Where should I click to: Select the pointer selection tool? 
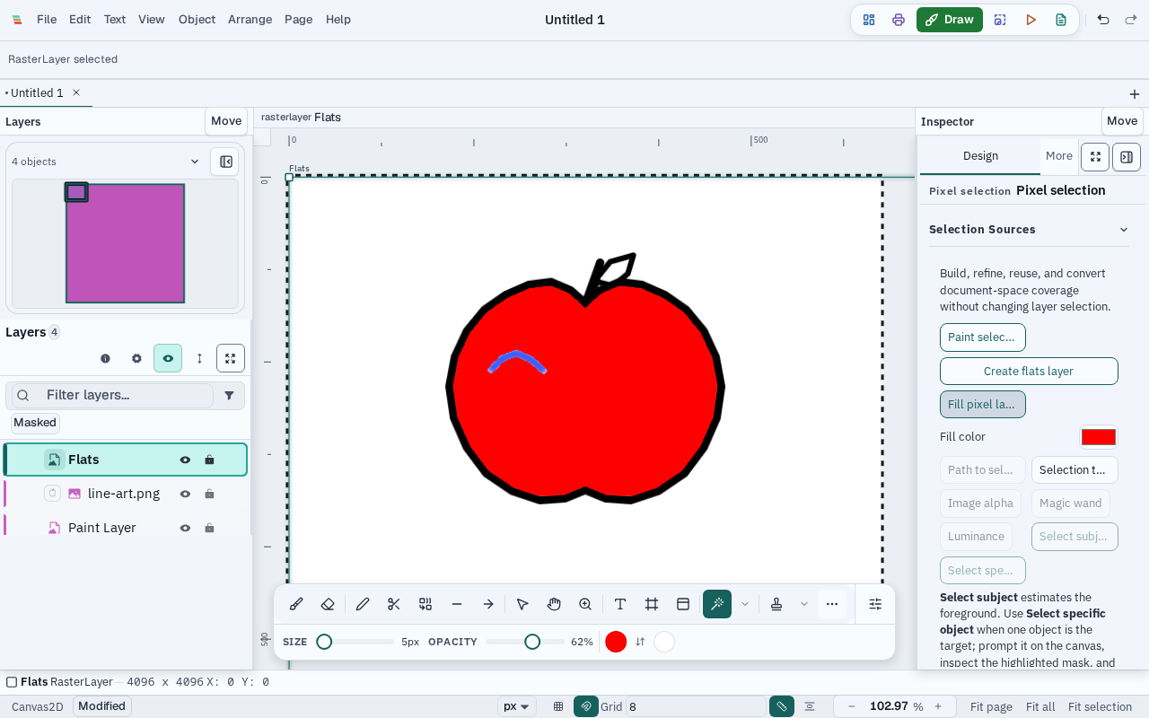point(522,604)
